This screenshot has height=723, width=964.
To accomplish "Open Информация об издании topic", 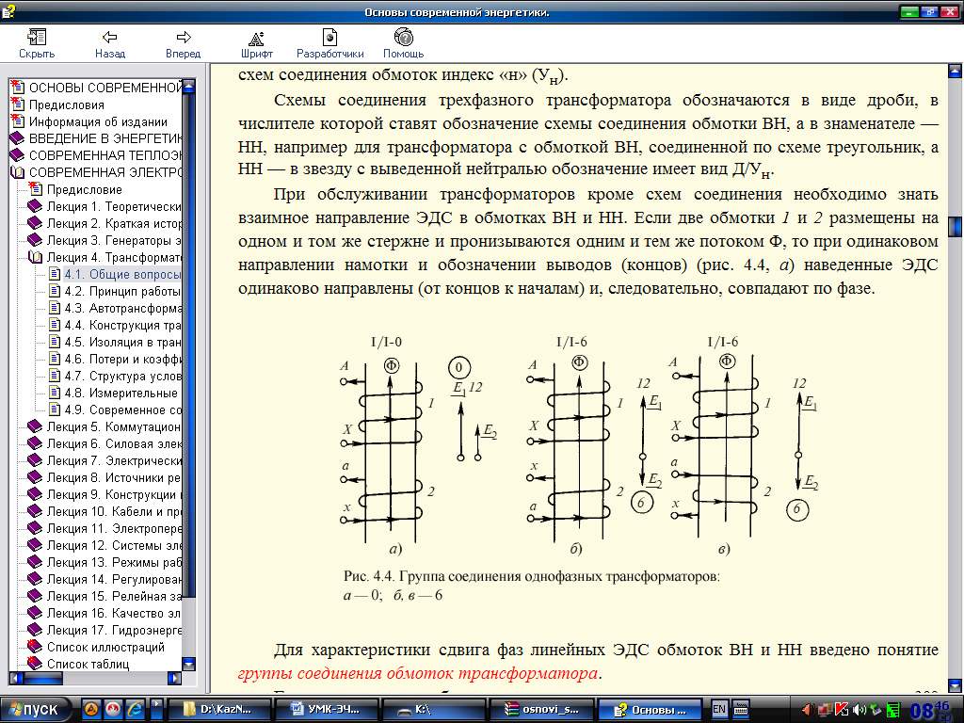I will (98, 121).
